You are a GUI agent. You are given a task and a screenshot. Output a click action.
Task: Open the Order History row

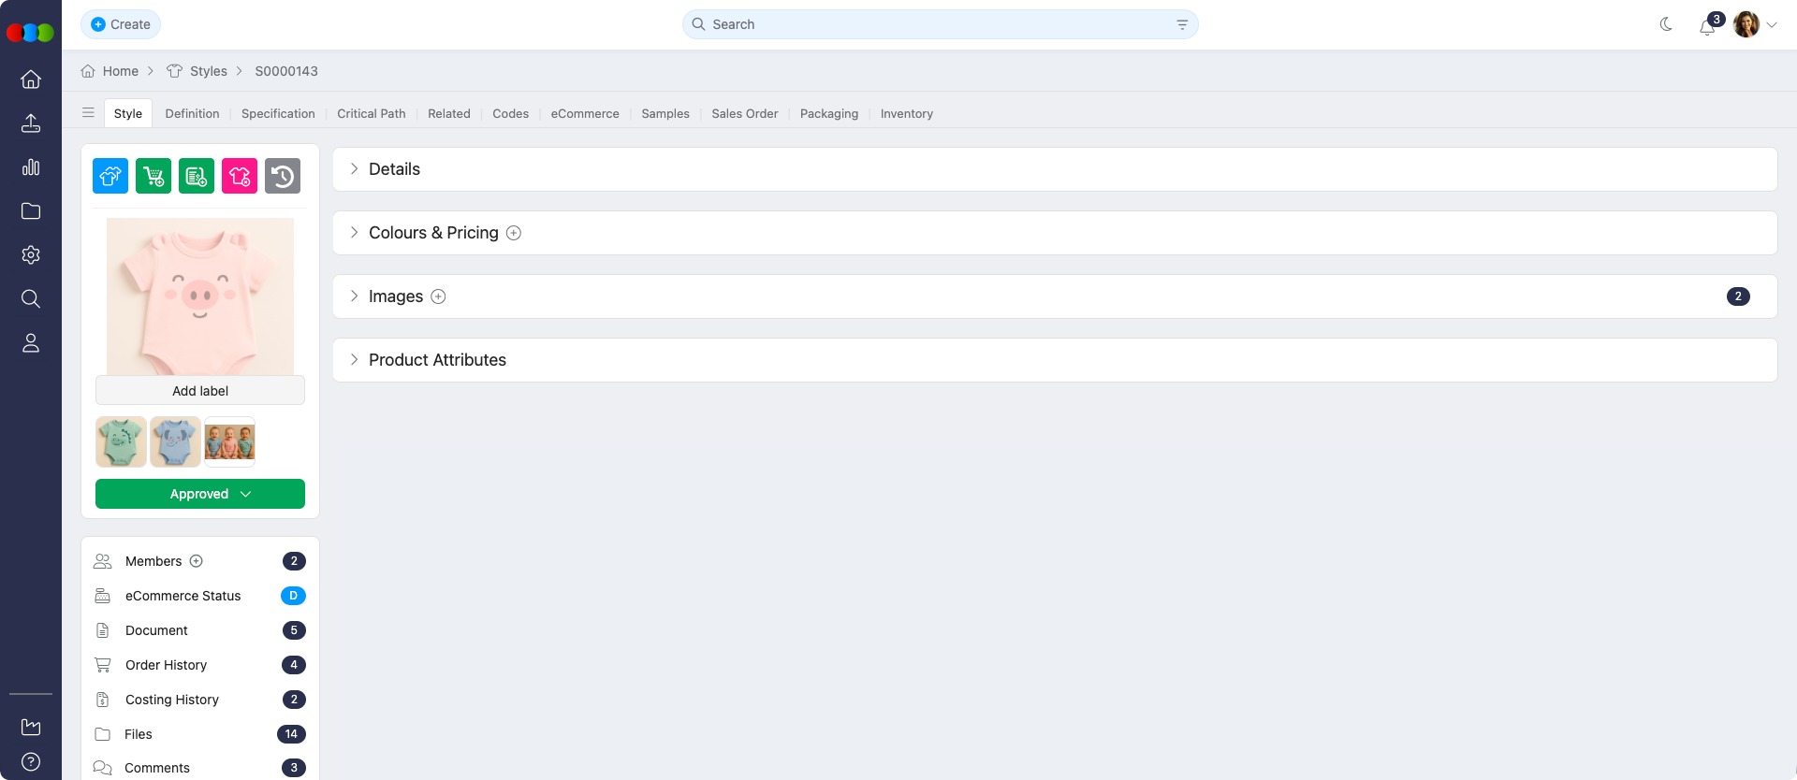(x=200, y=665)
